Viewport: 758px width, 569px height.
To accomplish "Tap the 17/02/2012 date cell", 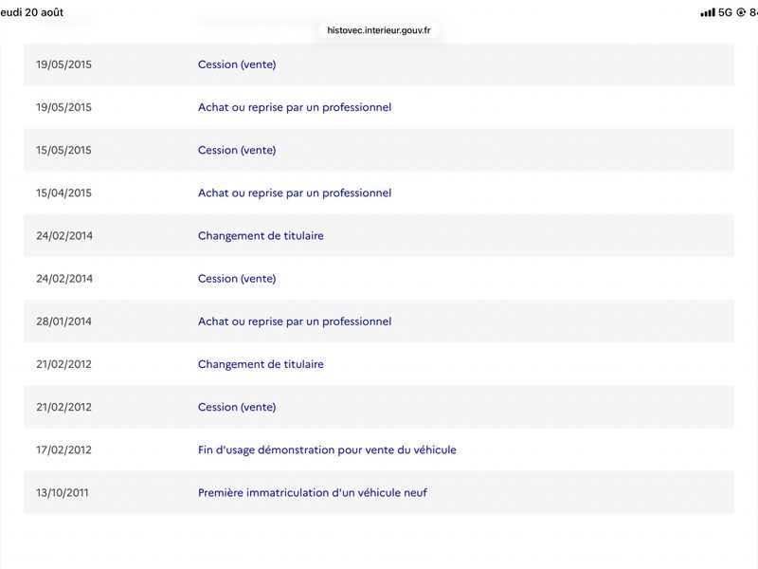I will pos(63,450).
